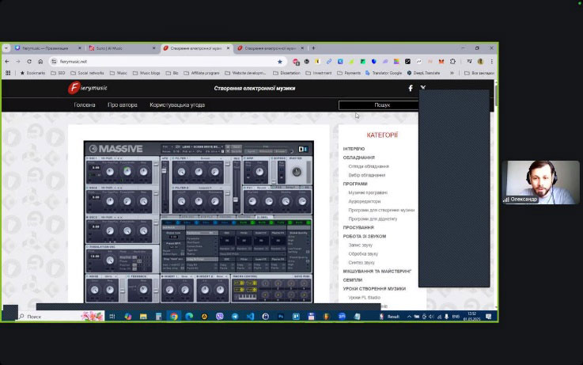Open the Синтез звуку subcategory
Image resolution: width=583 pixels, height=365 pixels.
pyautogui.click(x=362, y=263)
